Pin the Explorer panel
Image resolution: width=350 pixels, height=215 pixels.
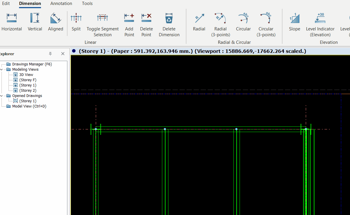pyautogui.click(x=50, y=54)
